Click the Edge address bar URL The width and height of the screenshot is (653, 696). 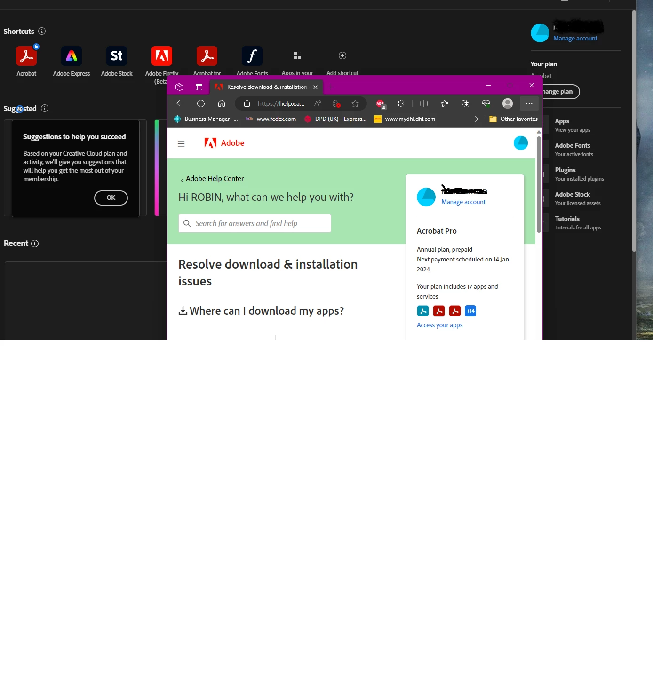(281, 103)
